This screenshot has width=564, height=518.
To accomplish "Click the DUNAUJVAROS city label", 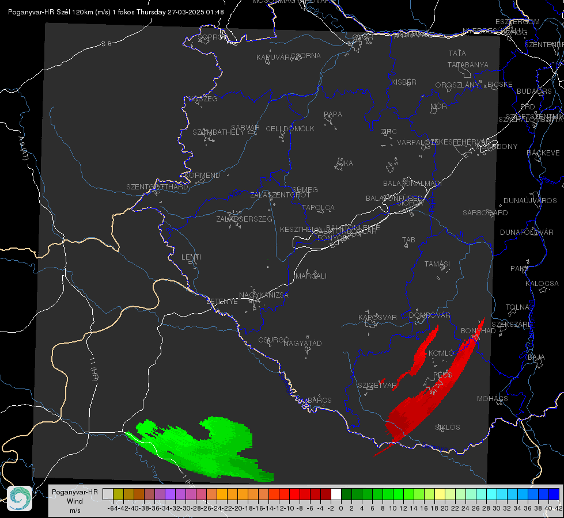I will [530, 201].
